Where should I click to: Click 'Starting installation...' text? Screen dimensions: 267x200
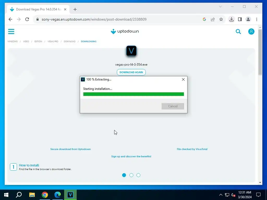98,89
